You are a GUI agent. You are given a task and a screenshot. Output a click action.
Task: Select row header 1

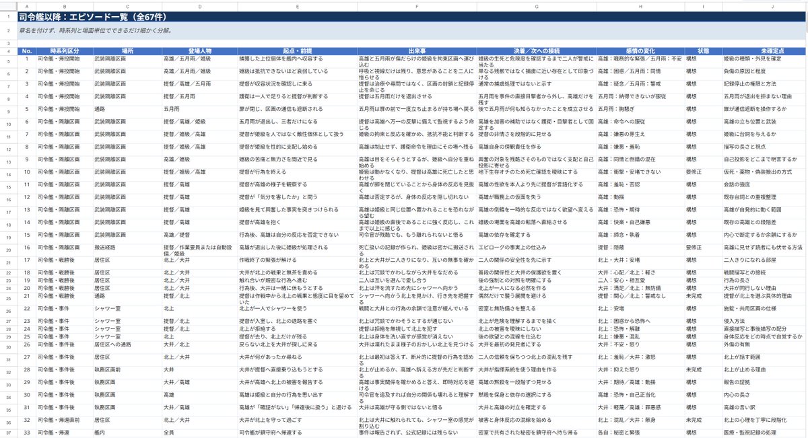tap(9, 16)
